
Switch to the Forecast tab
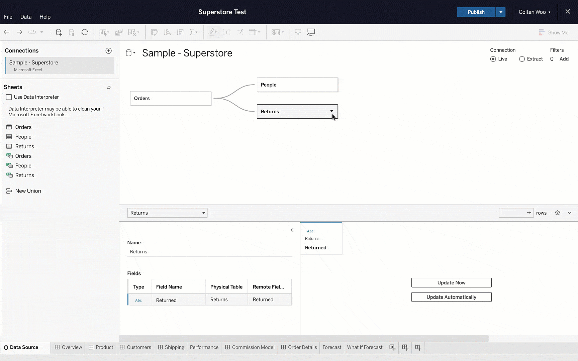pyautogui.click(x=332, y=347)
